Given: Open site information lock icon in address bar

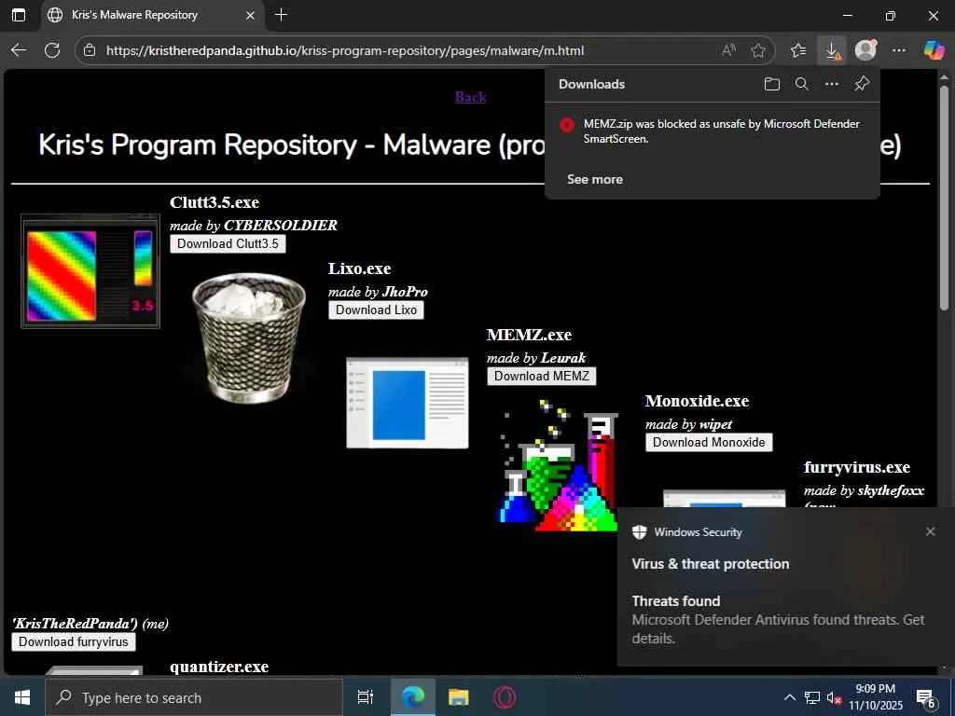Looking at the screenshot, I should tap(90, 50).
